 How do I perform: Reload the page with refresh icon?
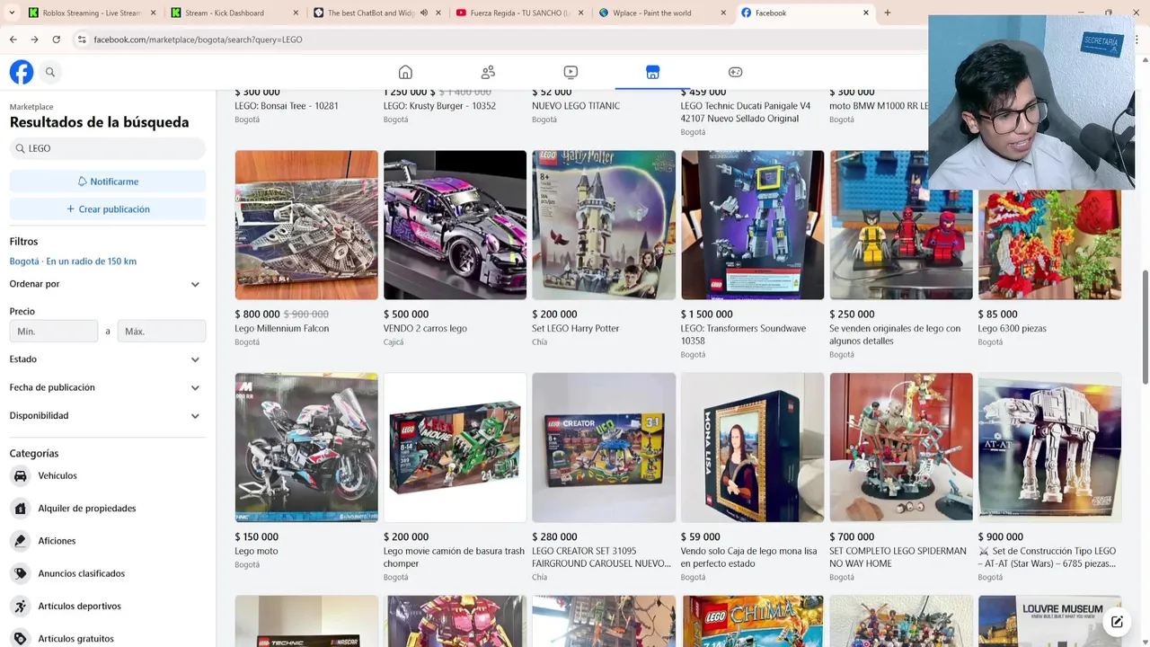(56, 40)
